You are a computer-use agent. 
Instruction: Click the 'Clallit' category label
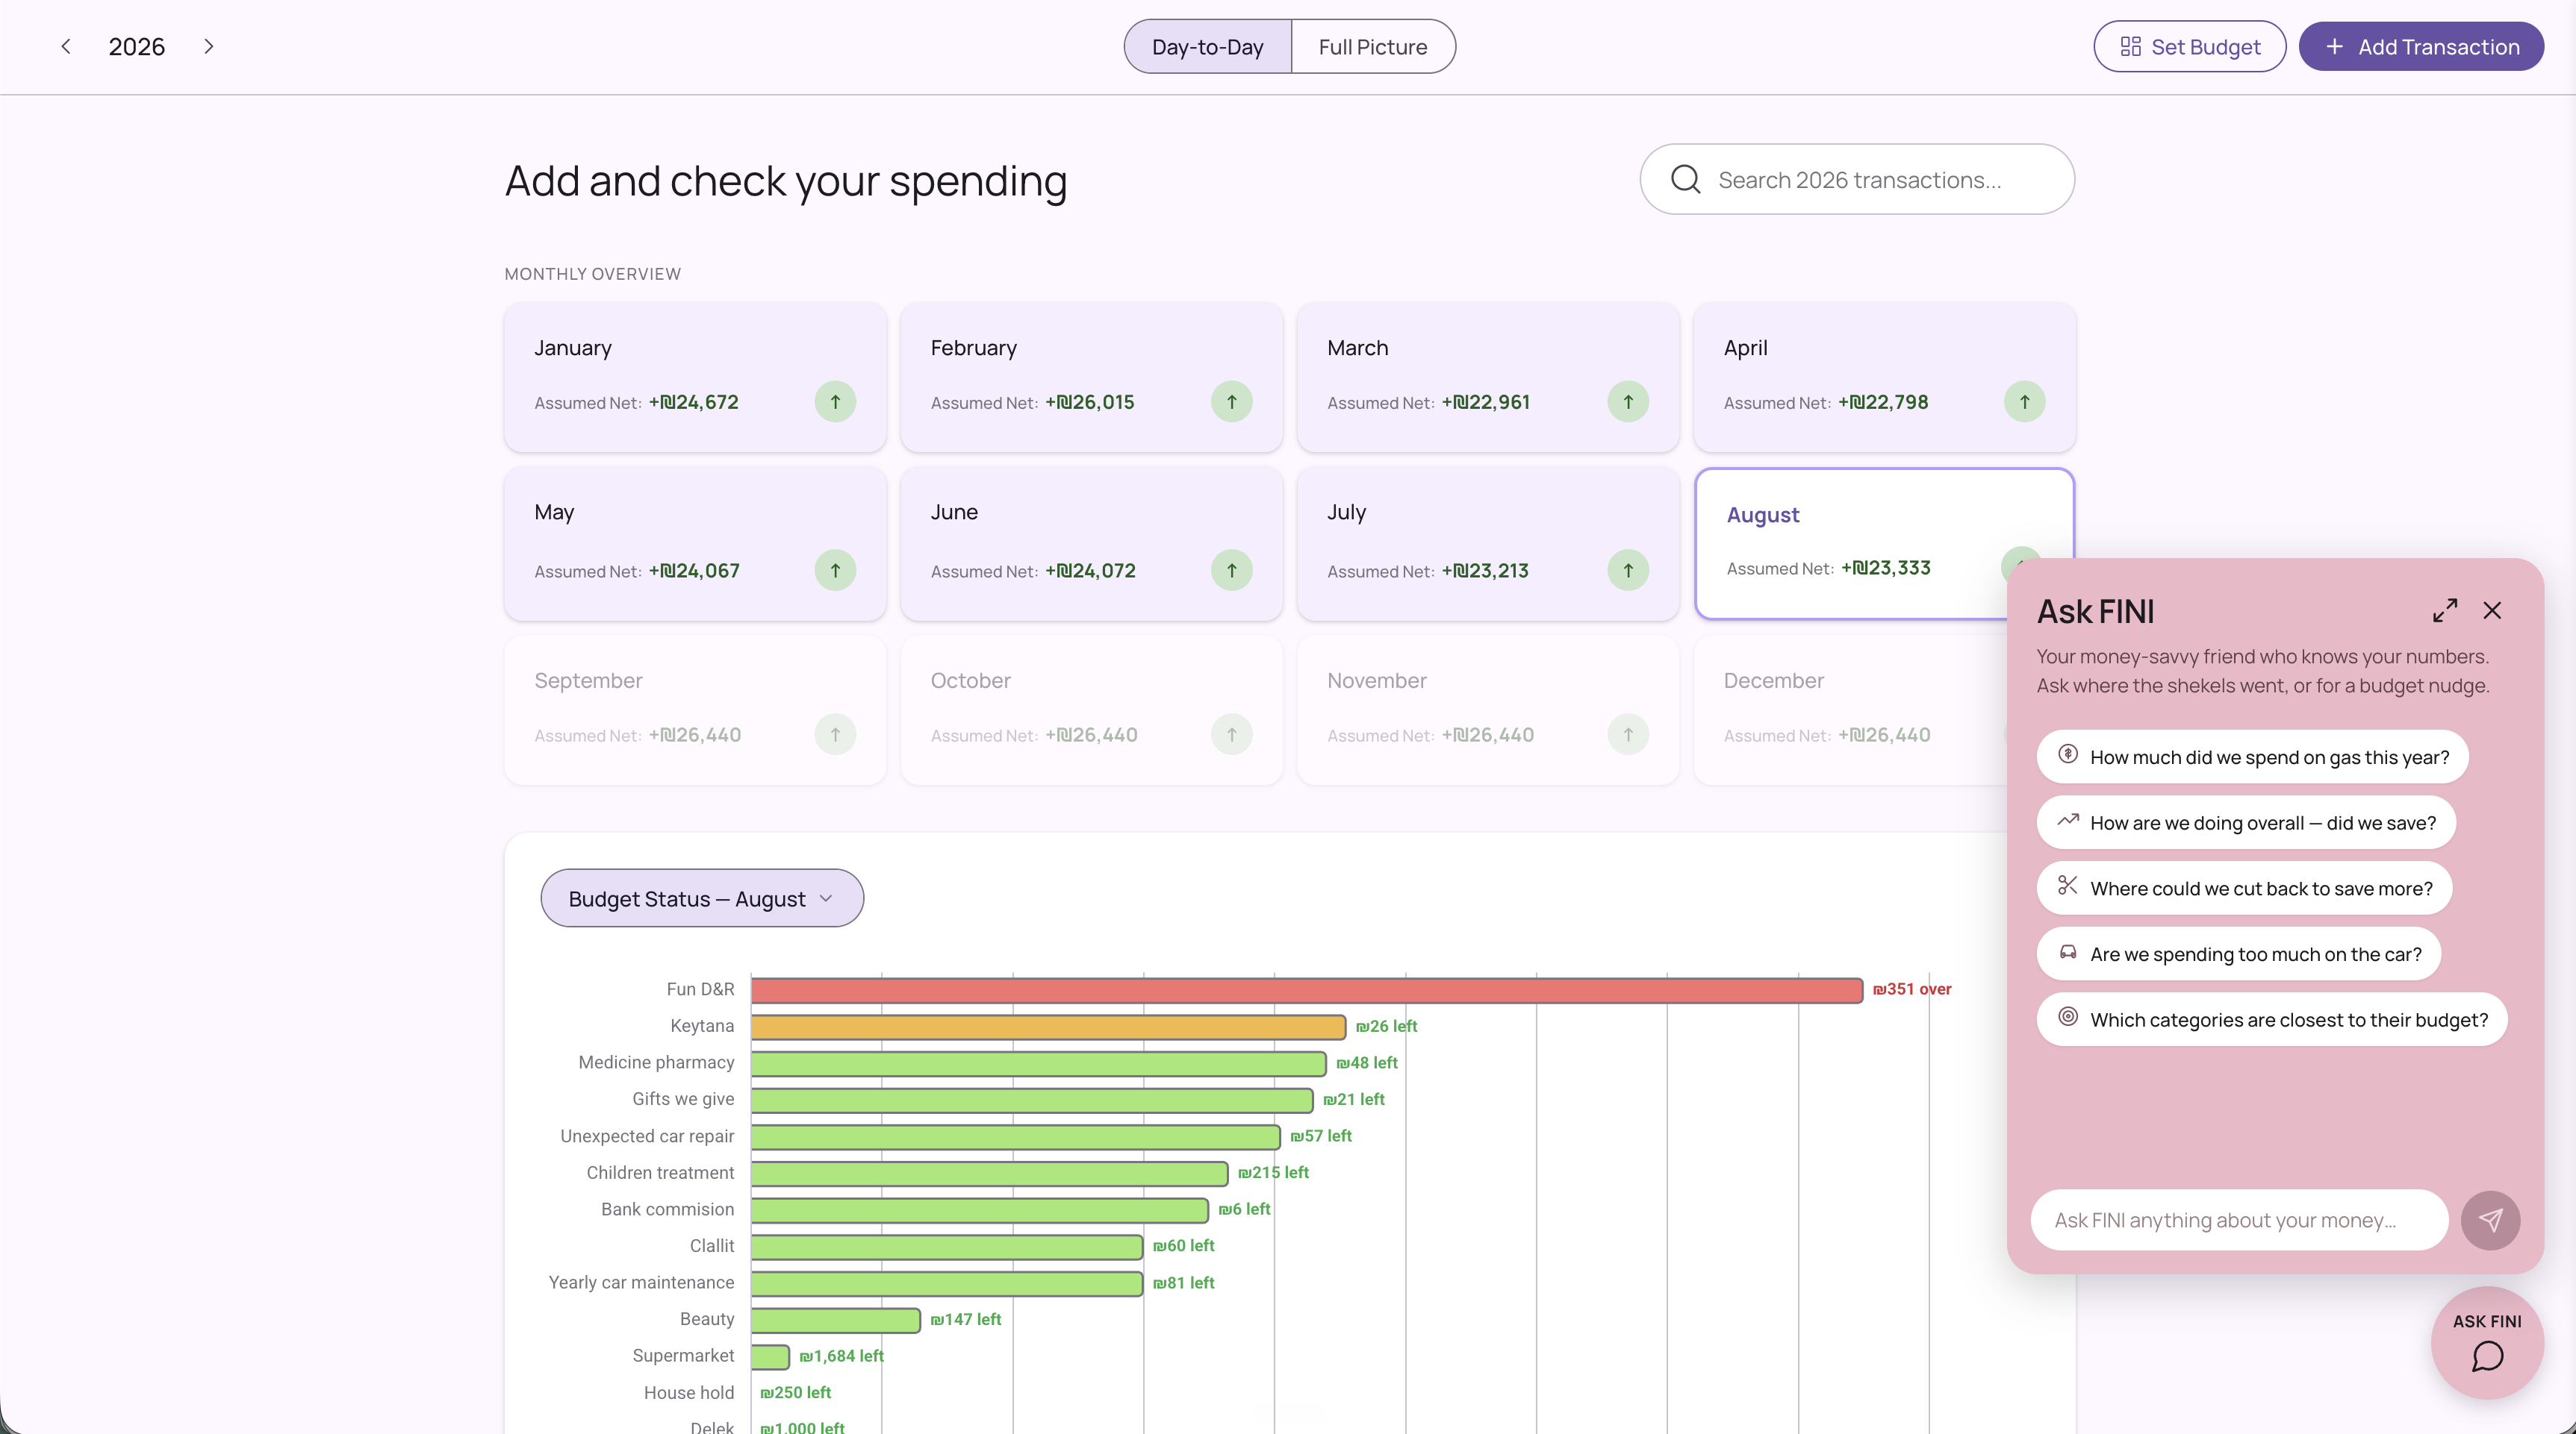pyautogui.click(x=711, y=1246)
